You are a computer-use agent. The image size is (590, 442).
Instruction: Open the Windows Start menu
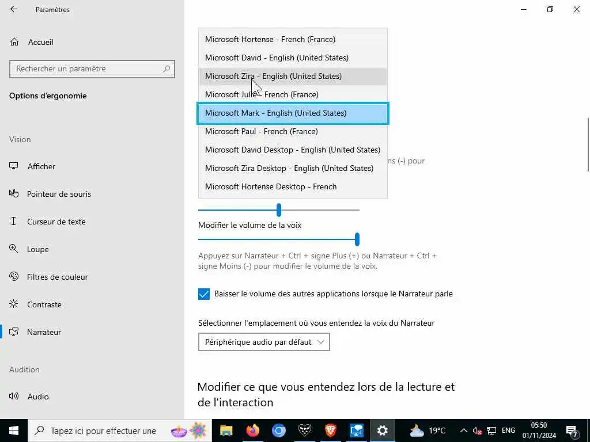pyautogui.click(x=14, y=430)
